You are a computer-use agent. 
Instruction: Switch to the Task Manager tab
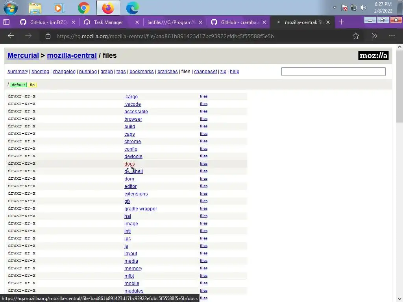[x=108, y=22]
